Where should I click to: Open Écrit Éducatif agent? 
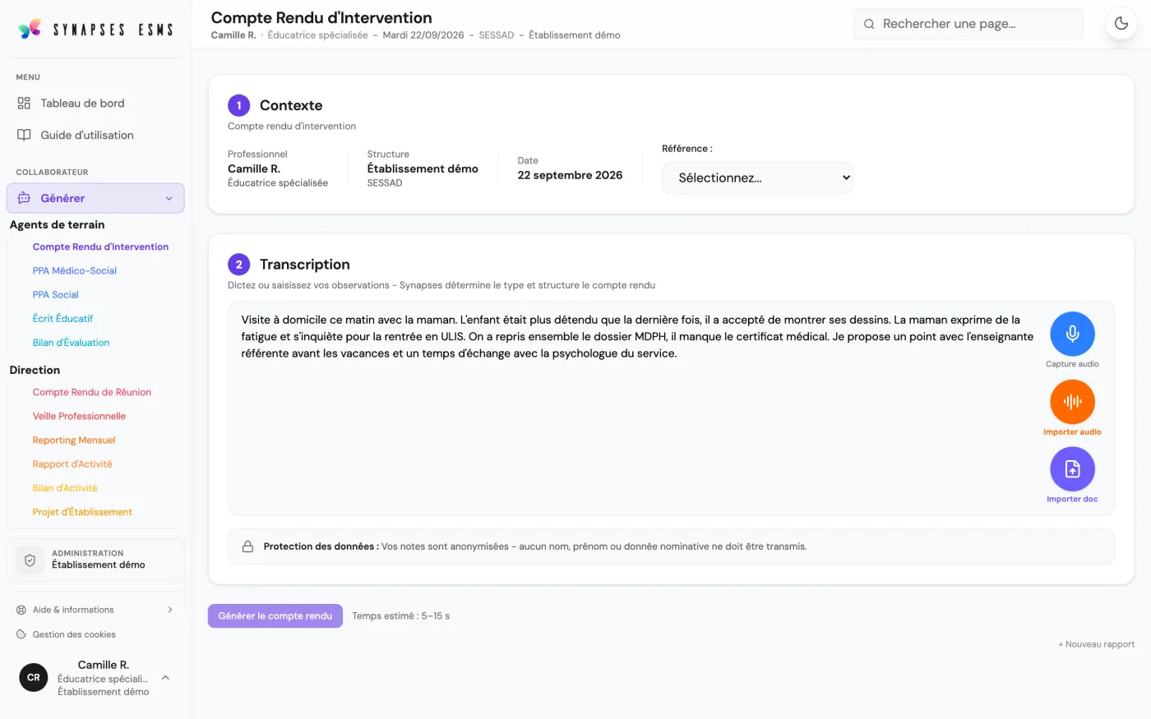62,318
